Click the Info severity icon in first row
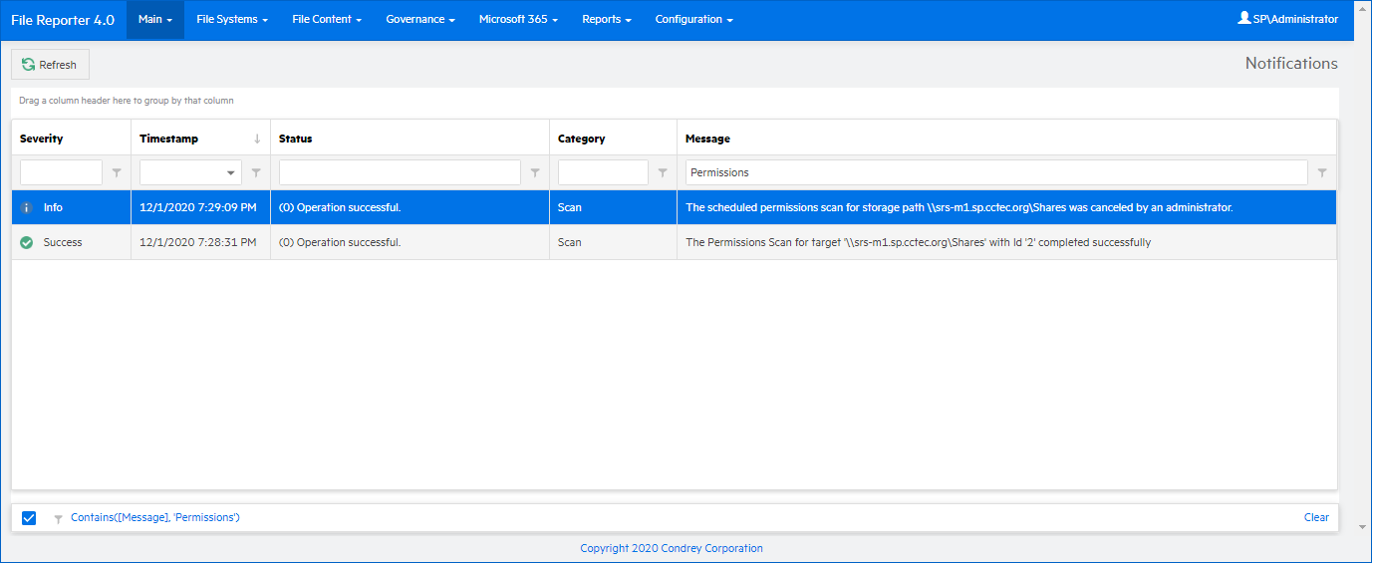 [27, 208]
